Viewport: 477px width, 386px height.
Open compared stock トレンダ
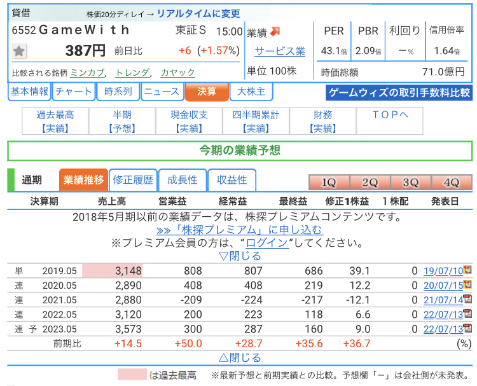(x=132, y=72)
